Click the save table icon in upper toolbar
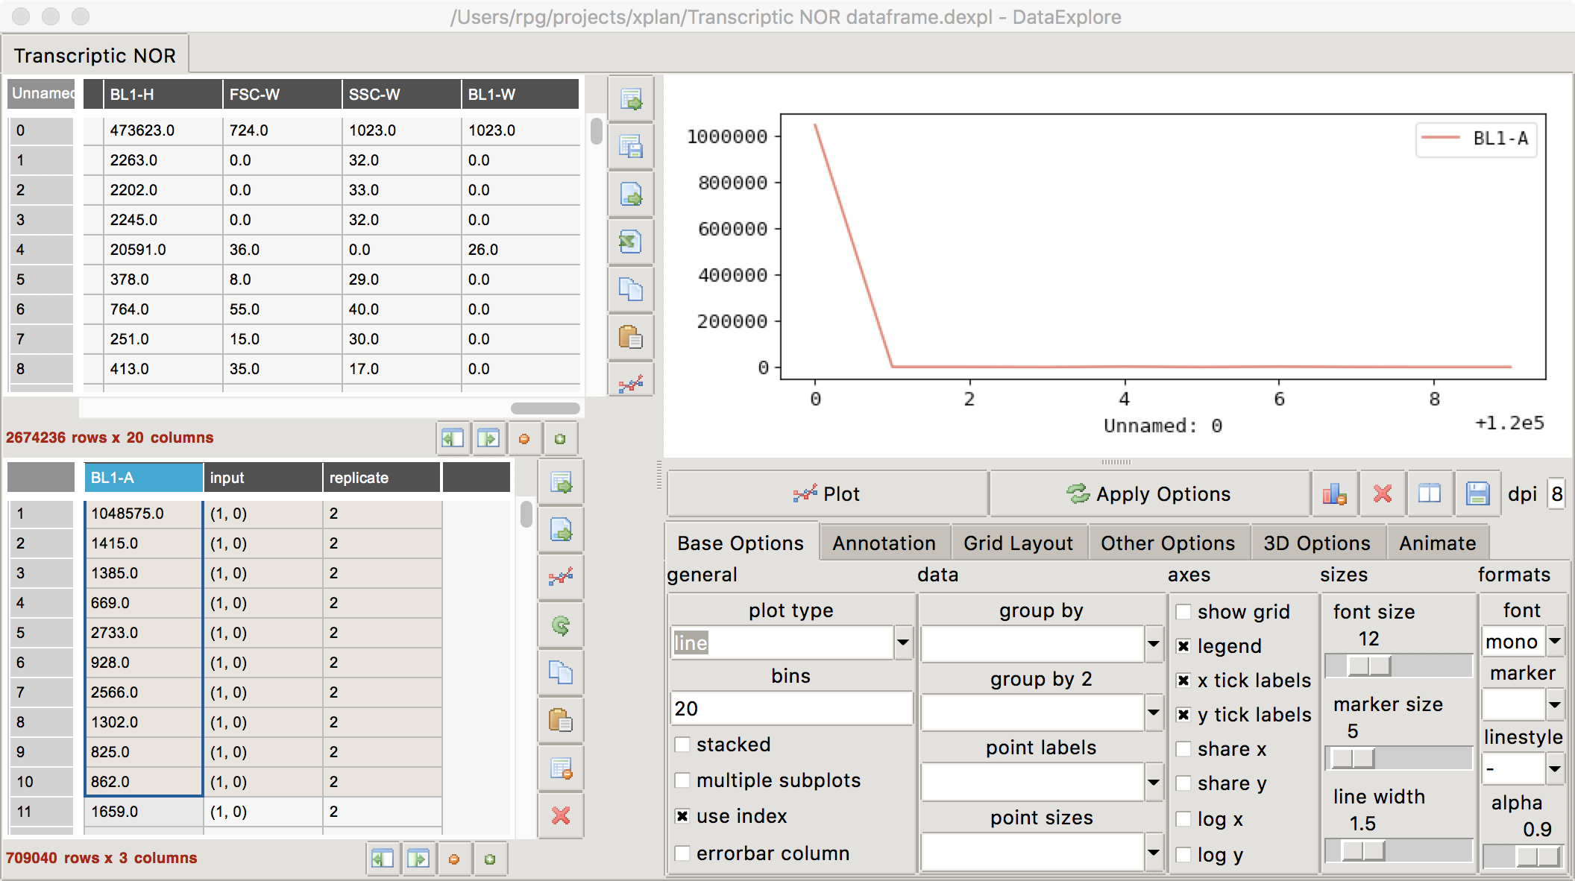The height and width of the screenshot is (881, 1575). (630, 147)
